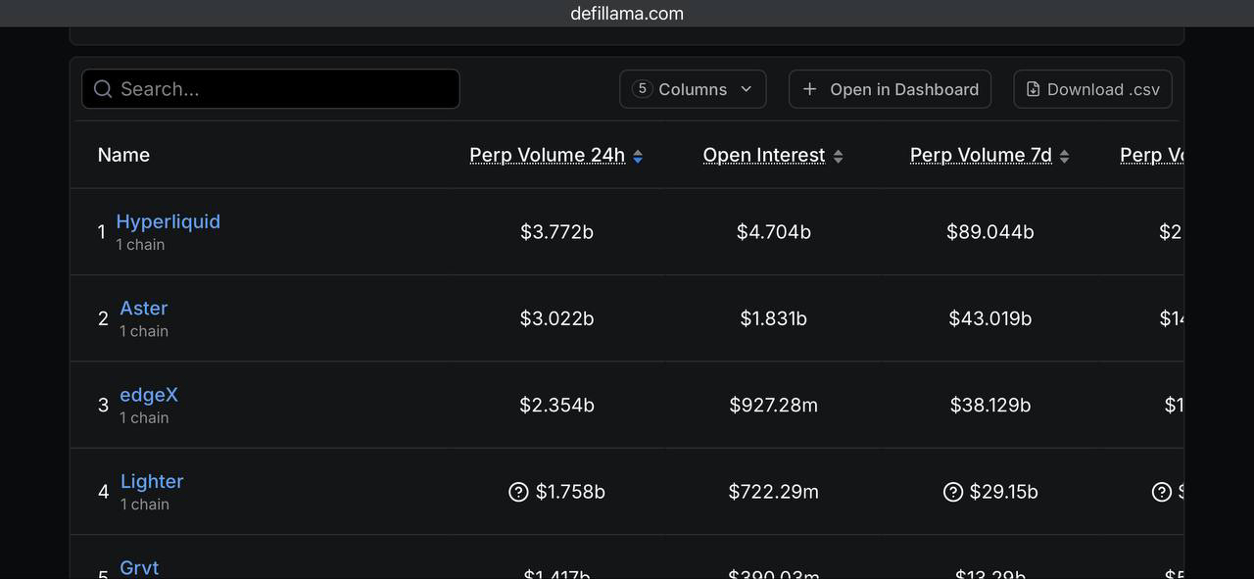Click the question mark icon beside $29.15b
Screen dimensions: 1254x579
pos(952,492)
